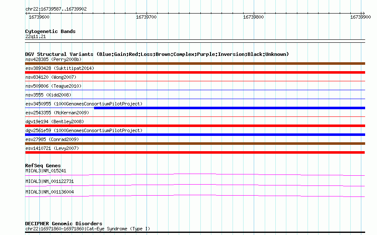
Task: Click the chr22:16739587..16739902 coordinate label
Action: pyautogui.click(x=56, y=9)
